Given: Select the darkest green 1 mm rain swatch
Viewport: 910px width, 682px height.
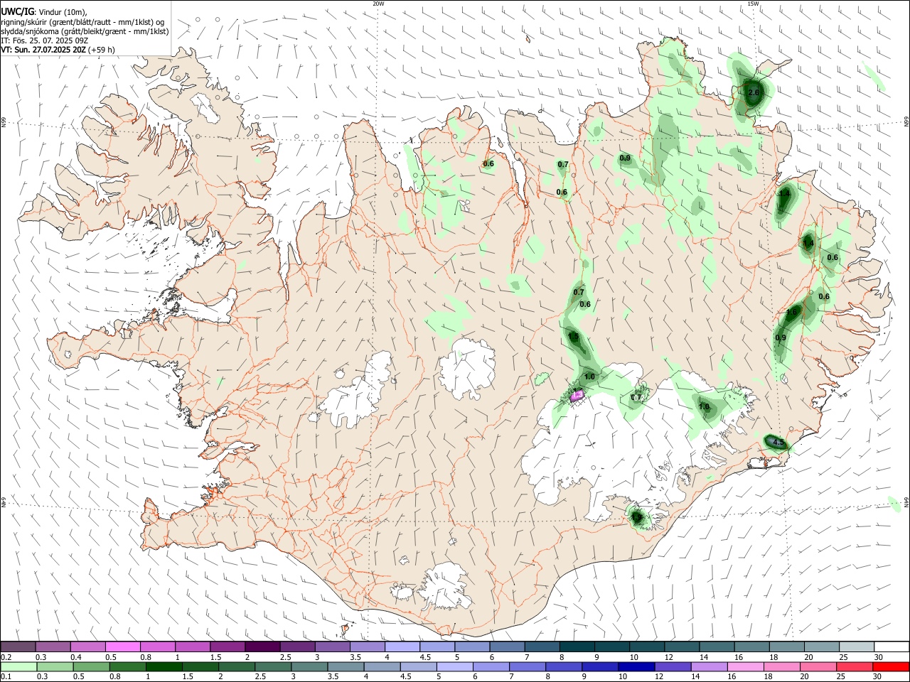Looking at the screenshot, I should (164, 666).
